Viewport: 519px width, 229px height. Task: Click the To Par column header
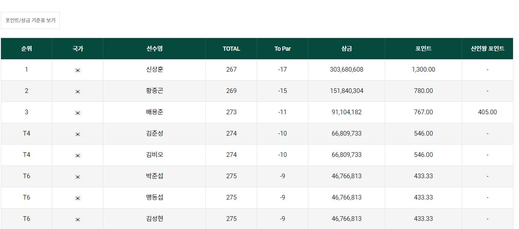[283, 49]
